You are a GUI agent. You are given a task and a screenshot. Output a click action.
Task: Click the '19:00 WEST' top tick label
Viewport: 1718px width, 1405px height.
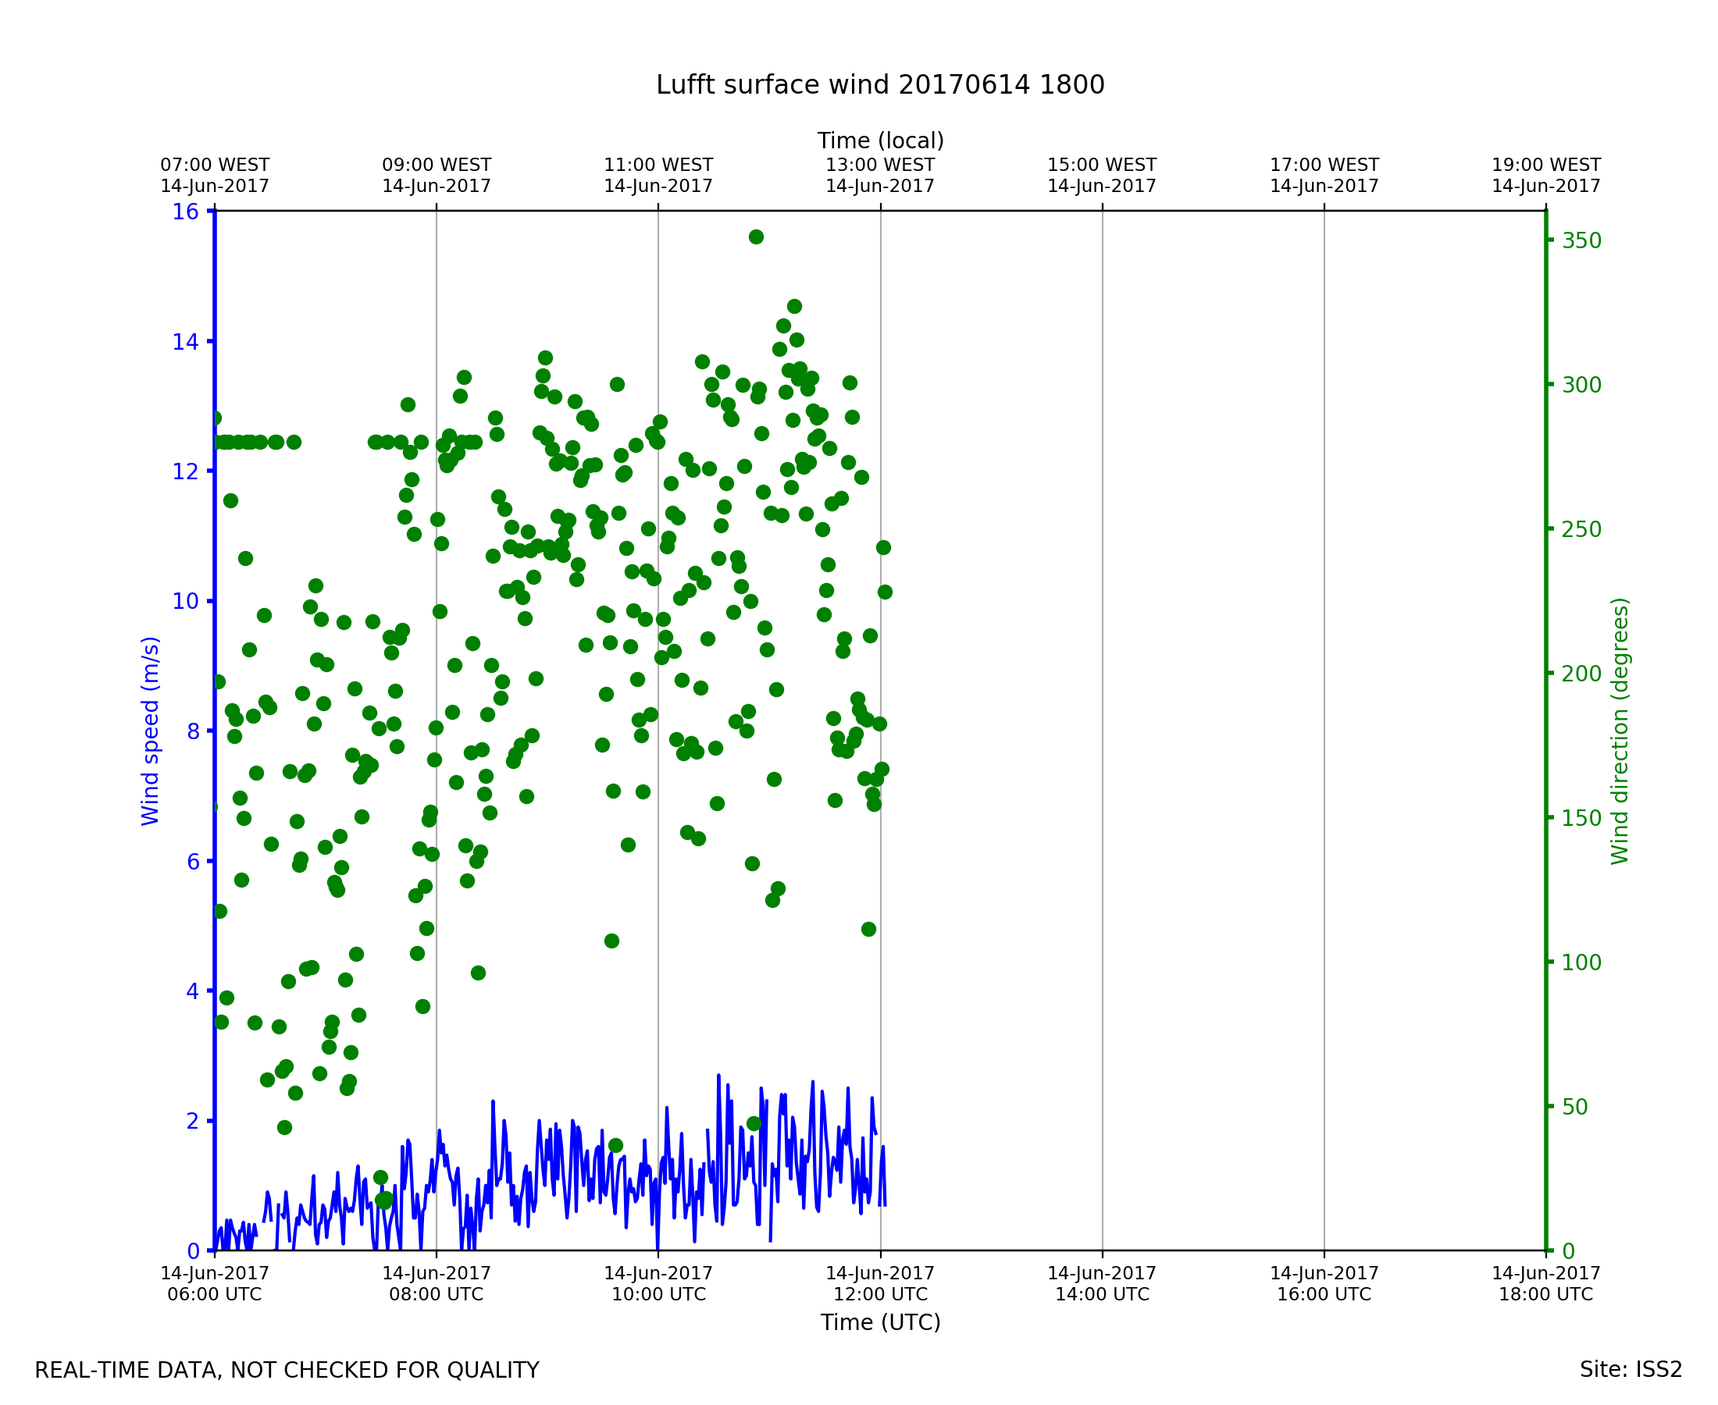[1545, 165]
